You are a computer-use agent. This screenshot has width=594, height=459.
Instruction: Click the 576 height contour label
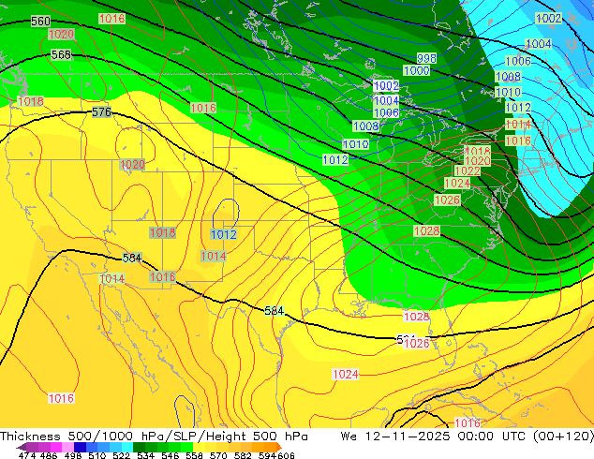tap(102, 112)
